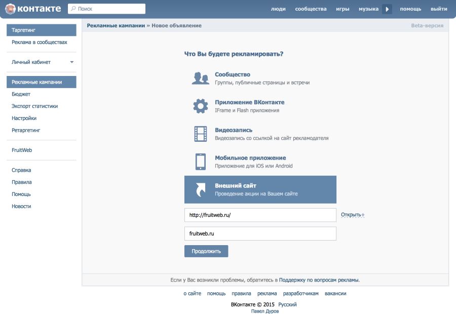The height and width of the screenshot is (314, 456).
Task: Click the External site arrow icon
Action: click(201, 189)
